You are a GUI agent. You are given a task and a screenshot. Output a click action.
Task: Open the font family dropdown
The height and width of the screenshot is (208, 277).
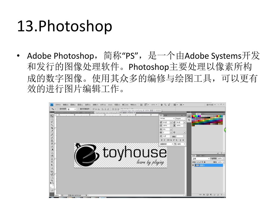[x=167, y=119]
